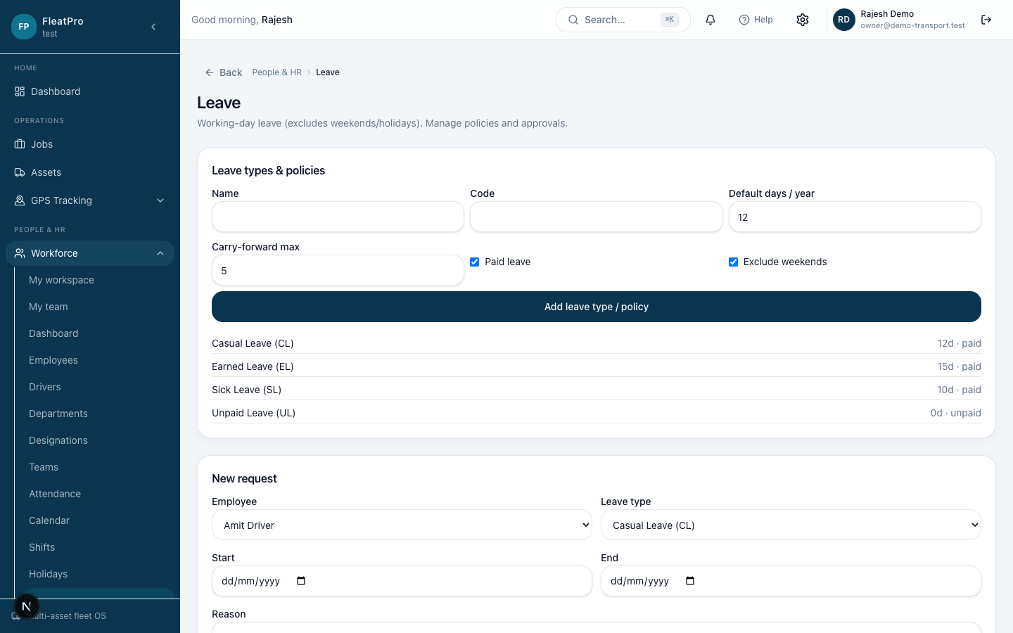
Task: Collapse the Workforce submenu chevron
Action: point(160,253)
